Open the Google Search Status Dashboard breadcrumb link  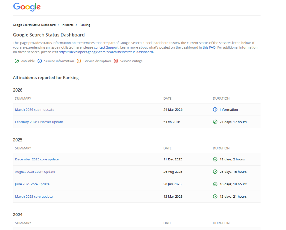tap(34, 25)
